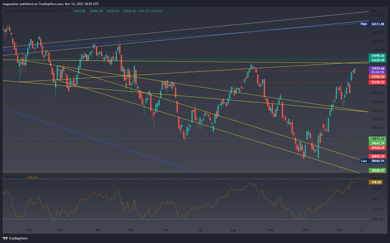Click the green 34490.56 price tag
Viewport: 390px width, 243px height.
[378, 56]
